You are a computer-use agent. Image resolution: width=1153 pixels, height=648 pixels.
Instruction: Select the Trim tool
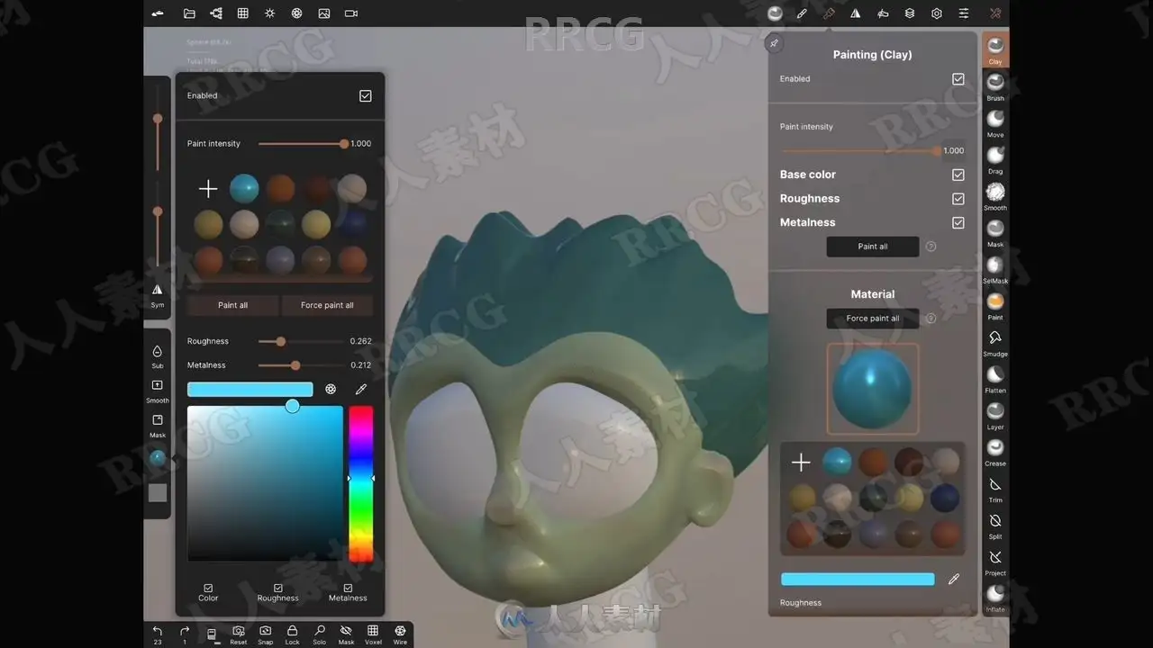[995, 489]
